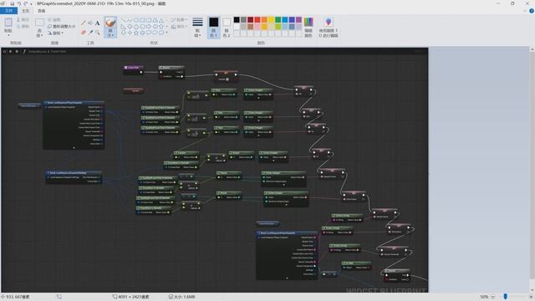Open the blue File menu tab
Viewport: 535px width, 301px height.
8,11
